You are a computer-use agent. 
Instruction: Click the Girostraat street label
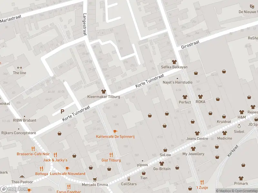[x=190, y=45]
